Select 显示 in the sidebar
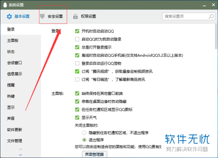The image size is (218, 158). tap(20, 108)
